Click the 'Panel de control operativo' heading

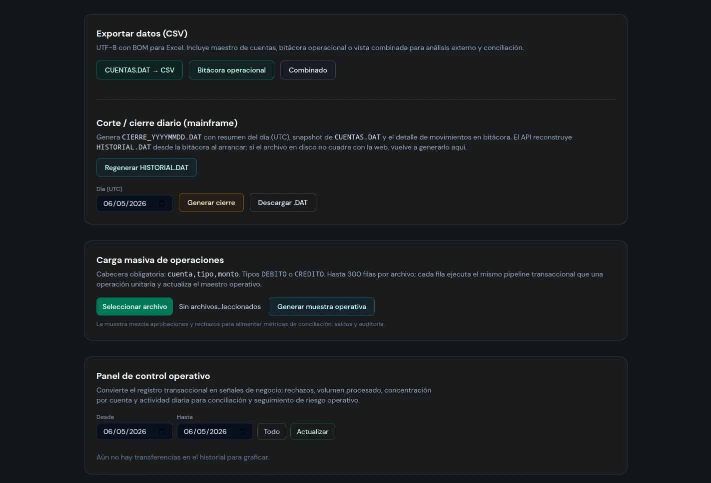[153, 376]
